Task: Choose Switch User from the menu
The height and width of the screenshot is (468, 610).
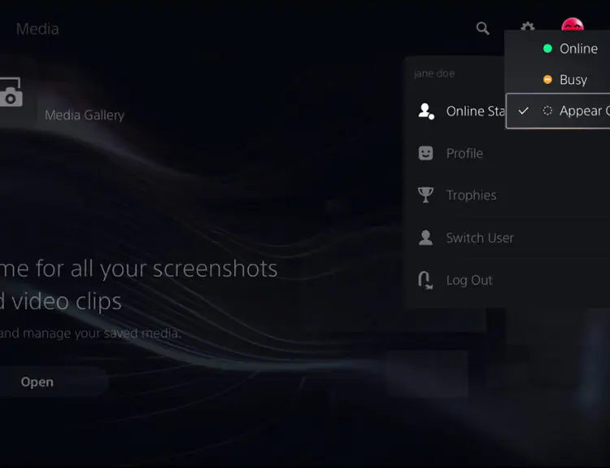Action: click(x=479, y=238)
